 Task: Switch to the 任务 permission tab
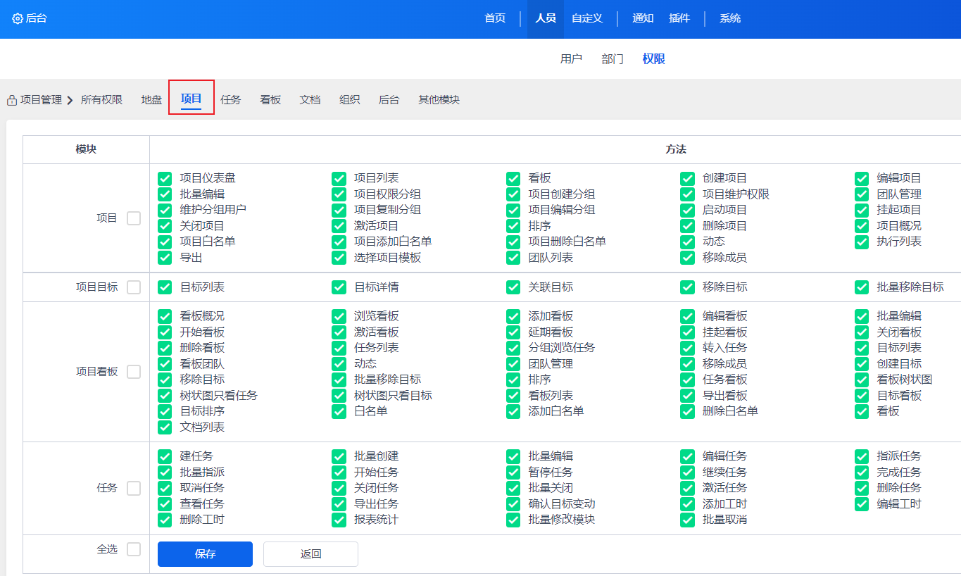pyautogui.click(x=231, y=100)
